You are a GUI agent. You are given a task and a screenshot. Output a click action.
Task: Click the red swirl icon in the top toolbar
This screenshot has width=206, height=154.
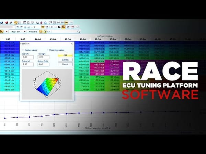[41, 23]
